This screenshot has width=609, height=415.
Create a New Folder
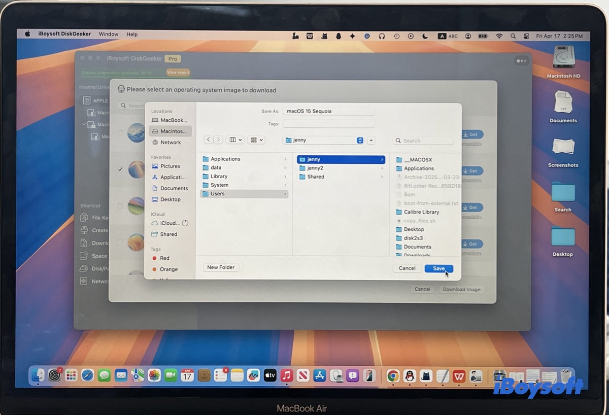[x=220, y=267]
